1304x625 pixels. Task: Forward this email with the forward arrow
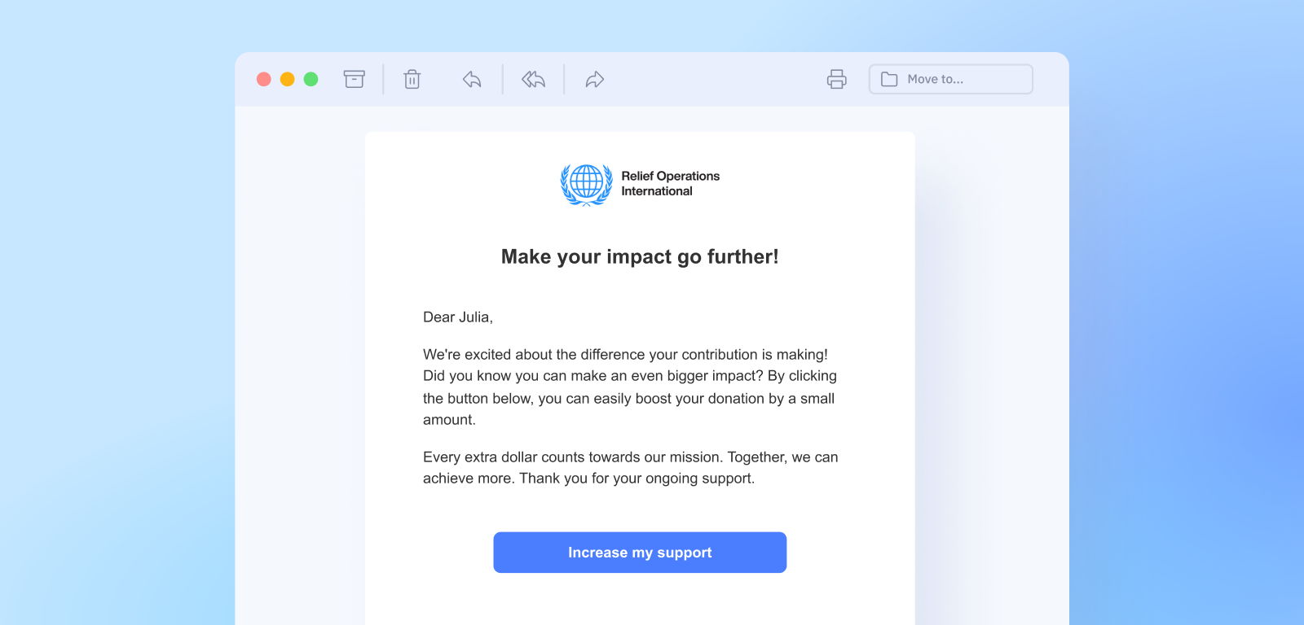pyautogui.click(x=595, y=79)
